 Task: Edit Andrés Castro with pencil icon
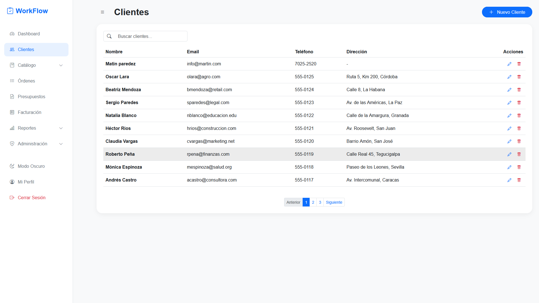coord(509,180)
